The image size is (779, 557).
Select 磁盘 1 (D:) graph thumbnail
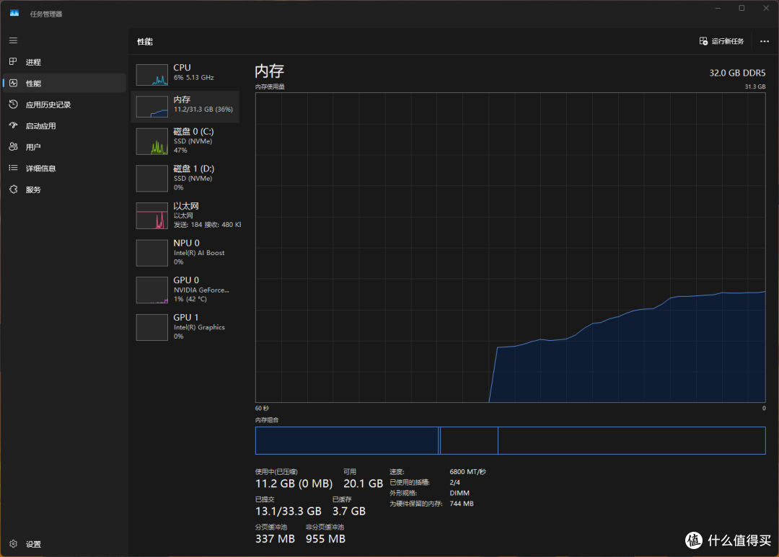click(152, 178)
